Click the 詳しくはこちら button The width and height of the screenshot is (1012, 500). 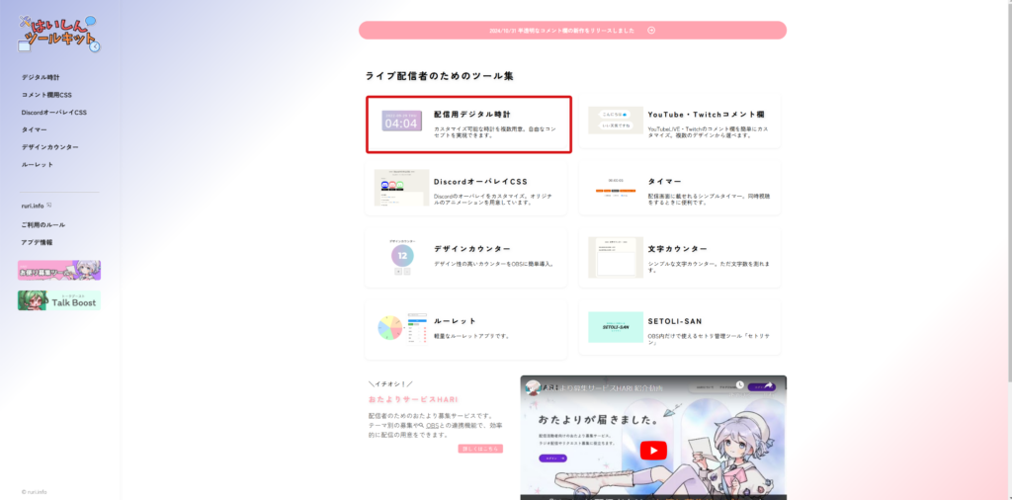480,449
